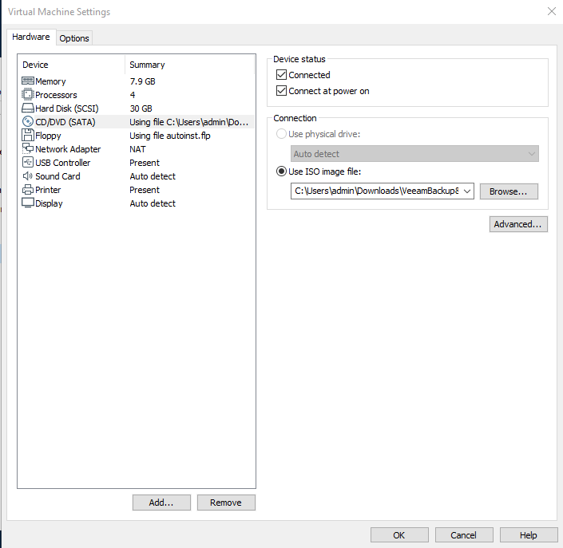The height and width of the screenshot is (548, 563).
Task: Uncheck the Connected checkbox
Action: pos(281,75)
